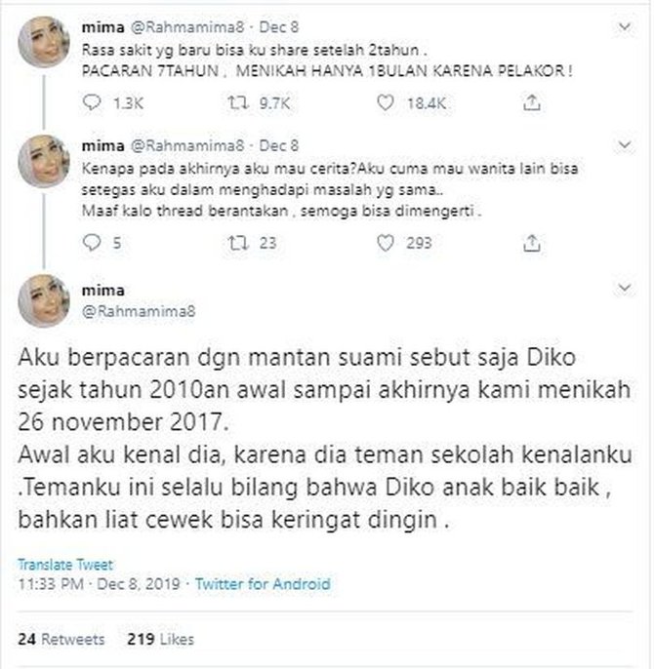
Task: Click Translate Tweet link
Action: (65, 565)
